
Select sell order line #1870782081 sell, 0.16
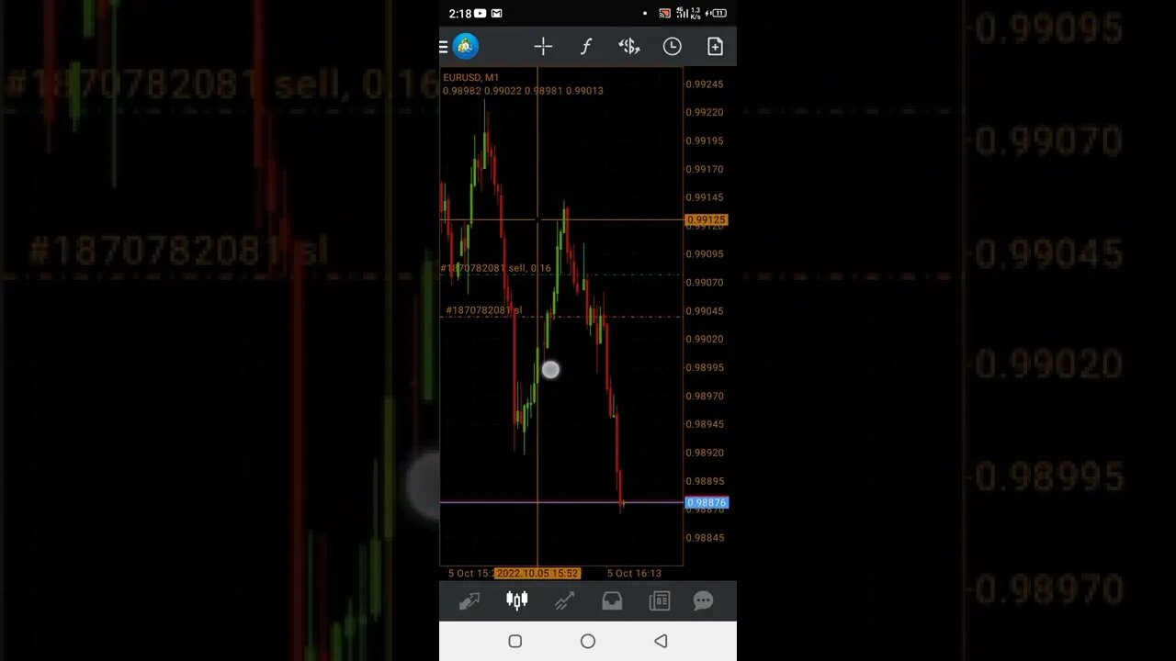(x=496, y=268)
